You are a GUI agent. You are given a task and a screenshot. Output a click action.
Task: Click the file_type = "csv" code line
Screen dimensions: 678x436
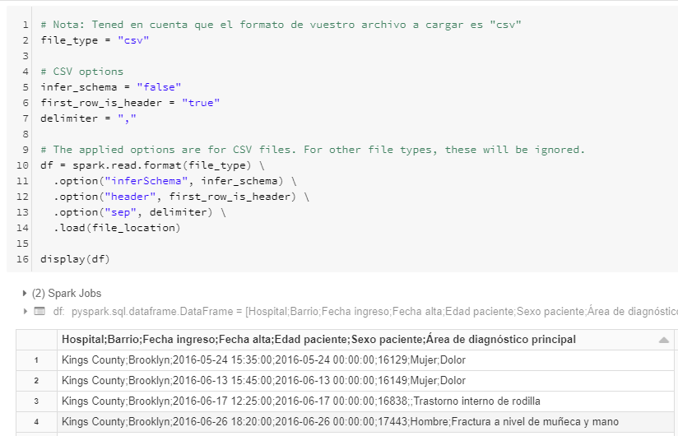[95, 40]
